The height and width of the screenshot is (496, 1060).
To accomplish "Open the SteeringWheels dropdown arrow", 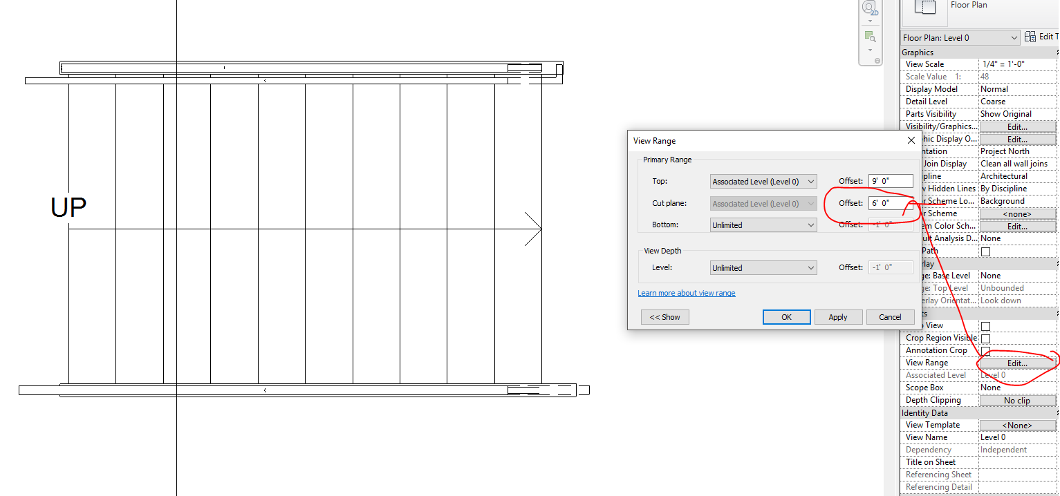I will point(869,19).
